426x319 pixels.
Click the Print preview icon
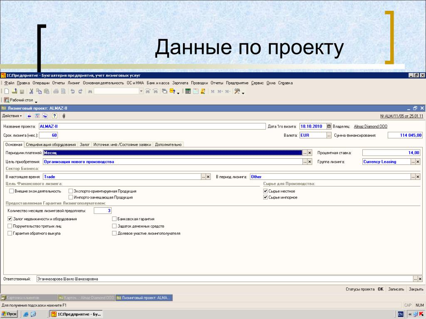pos(63,91)
